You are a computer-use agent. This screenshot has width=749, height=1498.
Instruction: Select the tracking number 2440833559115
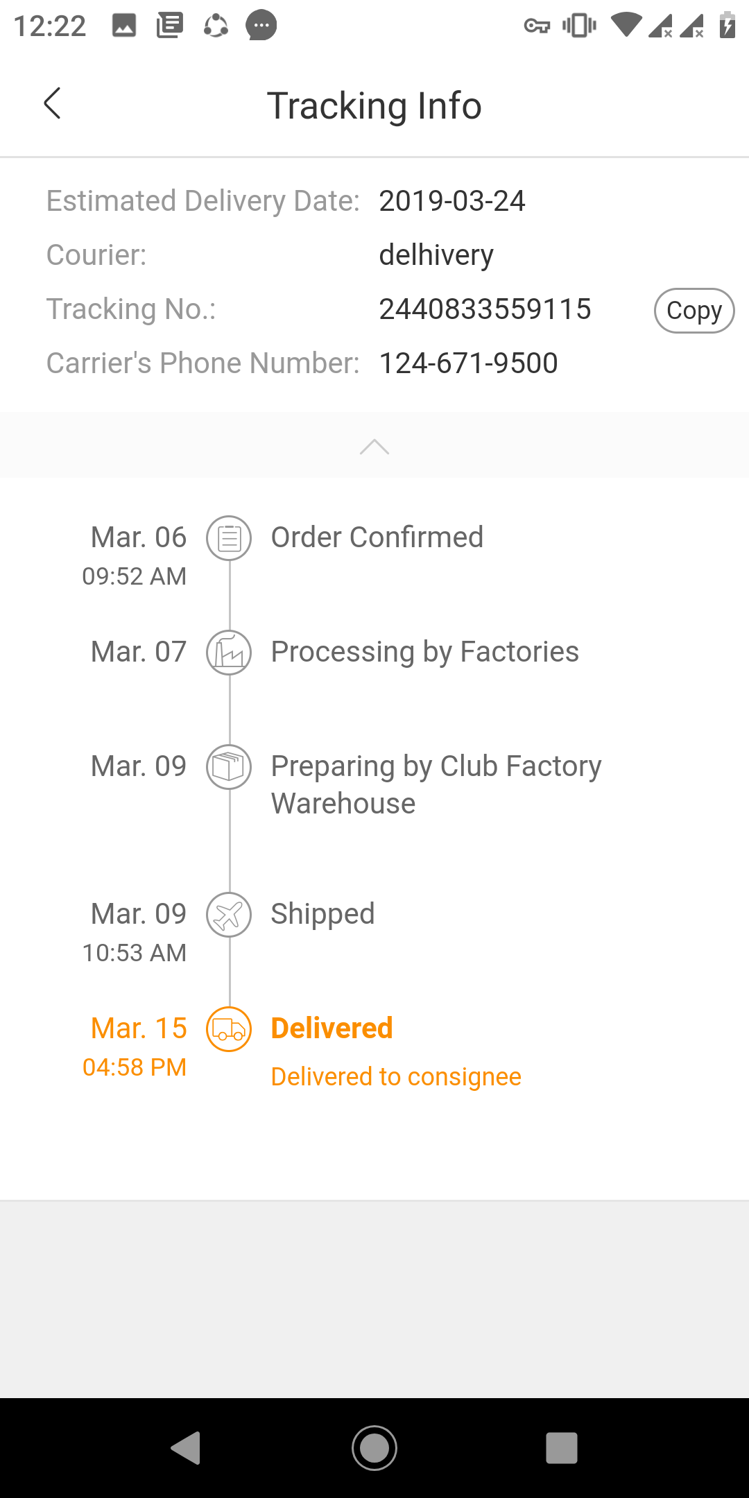click(x=485, y=309)
